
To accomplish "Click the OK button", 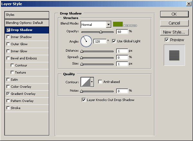I will (174, 14).
